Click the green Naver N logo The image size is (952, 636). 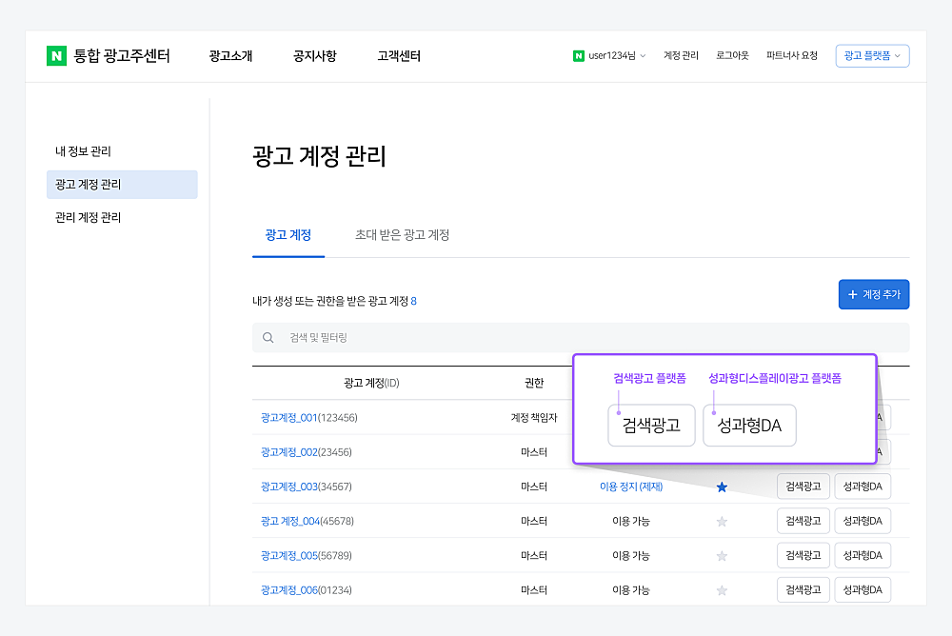click(x=56, y=56)
